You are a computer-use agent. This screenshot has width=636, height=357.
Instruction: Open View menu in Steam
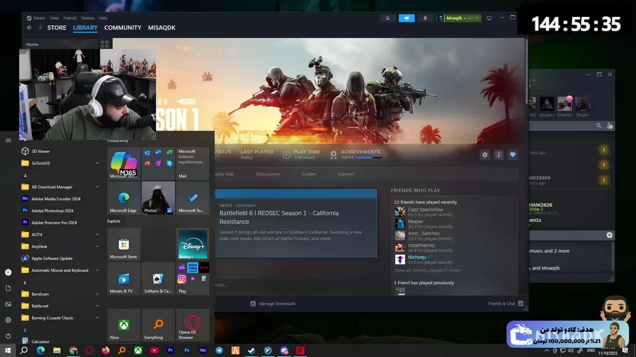coord(54,18)
